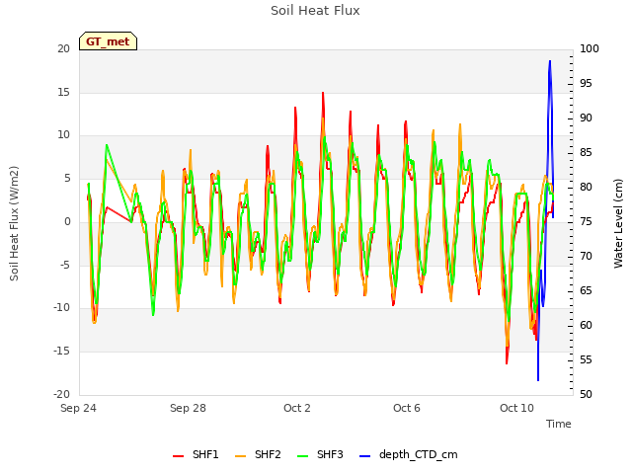Screen dimensions: 632x474
Task: Click the 75 tick on water level axis
Action: [x=586, y=221]
